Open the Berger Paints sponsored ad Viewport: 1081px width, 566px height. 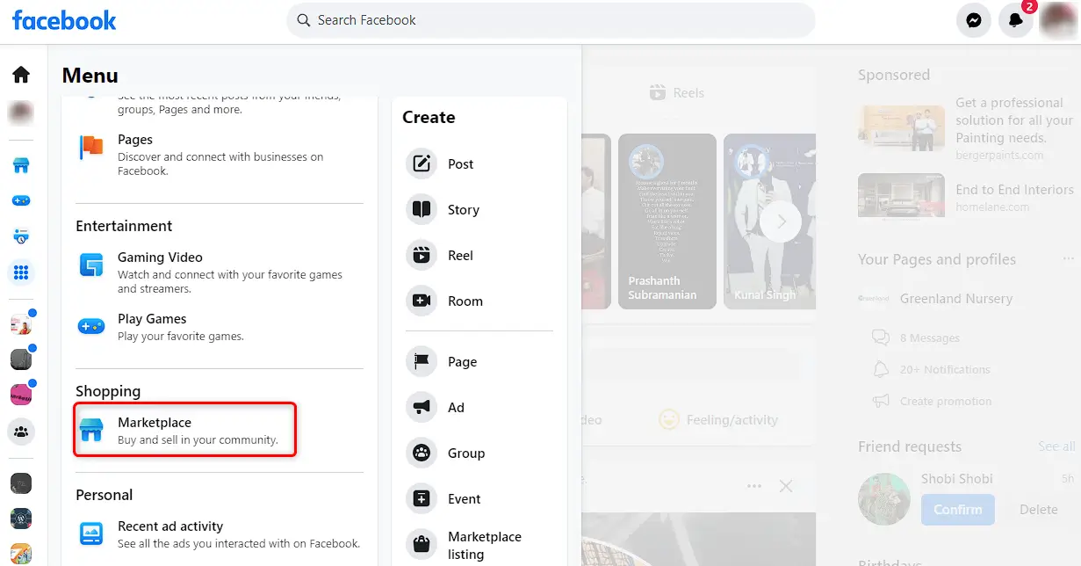pos(966,128)
